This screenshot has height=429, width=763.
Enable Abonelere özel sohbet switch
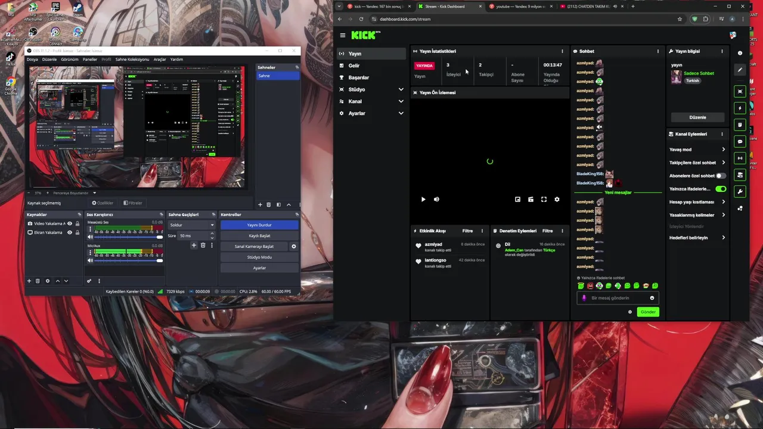pos(721,176)
